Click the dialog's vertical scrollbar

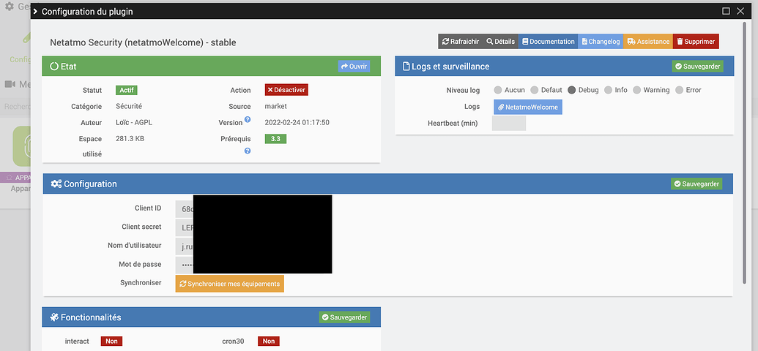(x=744, y=154)
